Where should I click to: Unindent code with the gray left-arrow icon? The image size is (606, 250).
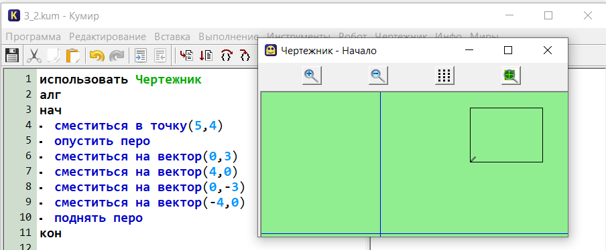[160, 56]
